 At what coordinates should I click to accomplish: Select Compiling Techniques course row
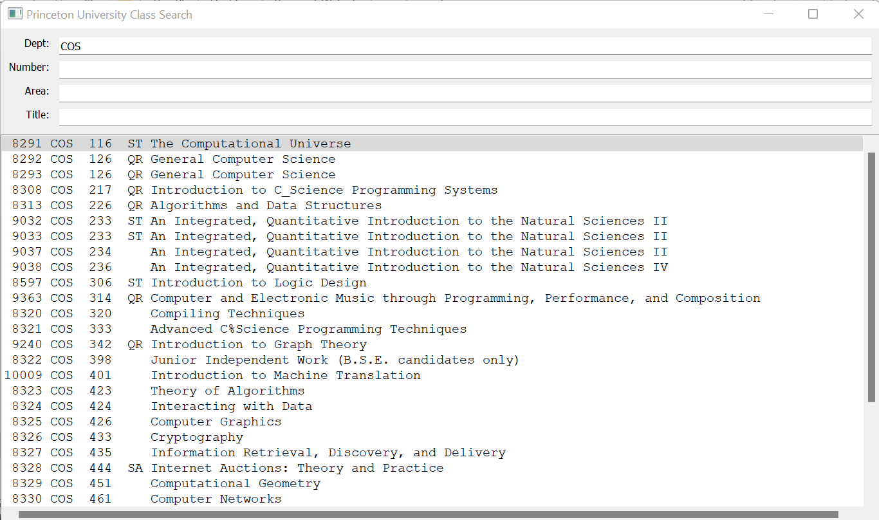(x=432, y=313)
